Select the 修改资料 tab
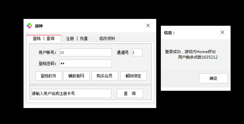Viewport: 244px width, 124px height. tap(107, 38)
